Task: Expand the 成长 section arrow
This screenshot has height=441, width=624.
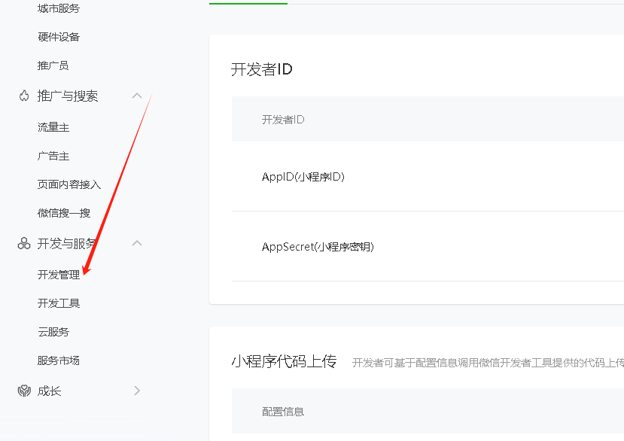Action: 137,391
